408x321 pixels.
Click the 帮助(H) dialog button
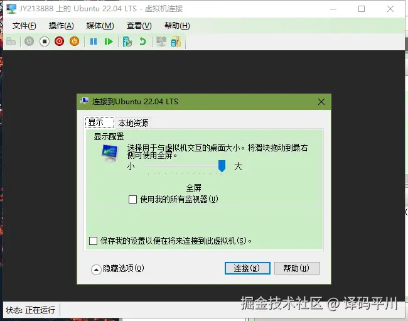click(x=297, y=268)
